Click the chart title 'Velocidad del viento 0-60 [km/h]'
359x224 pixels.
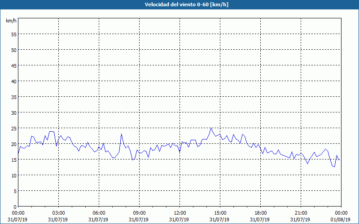(x=186, y=4)
